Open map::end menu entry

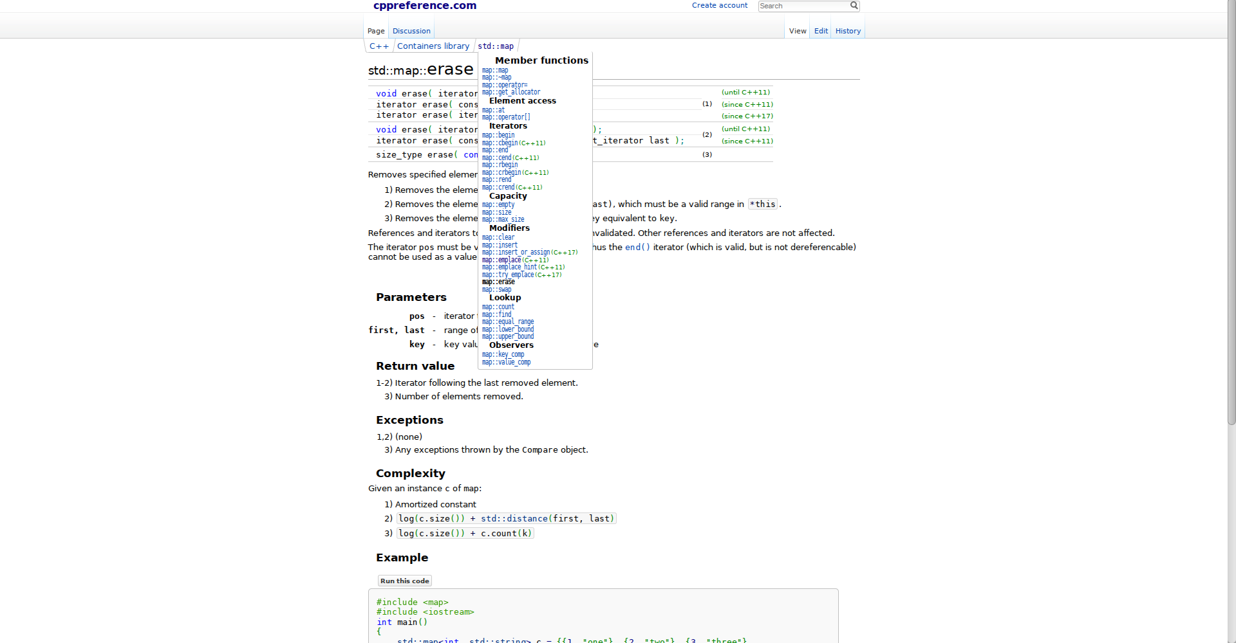pyautogui.click(x=495, y=150)
